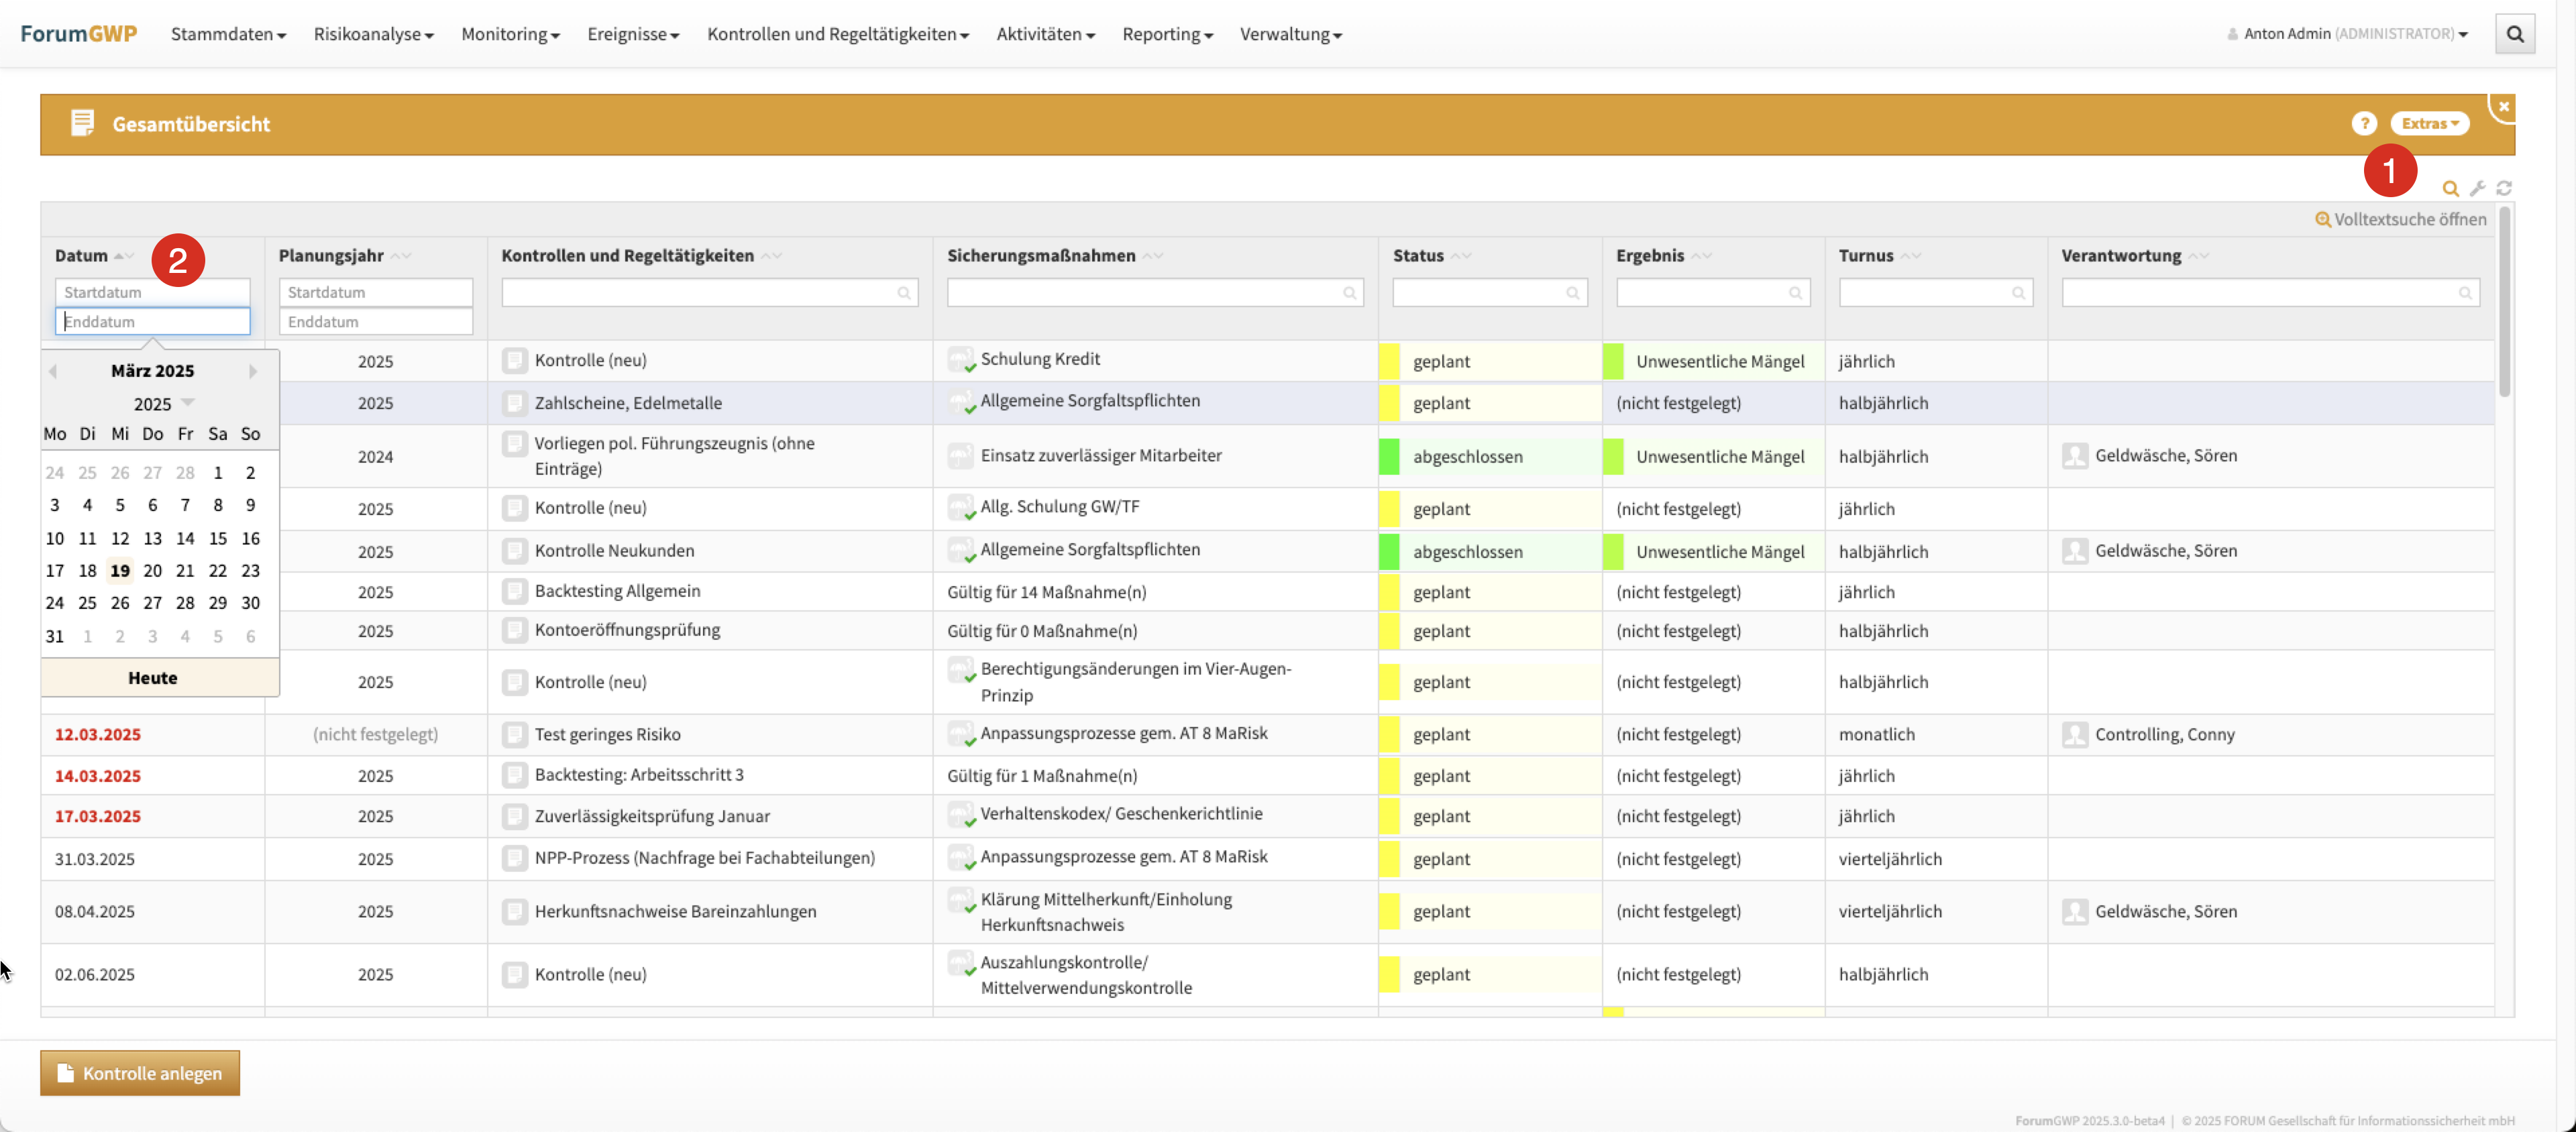The width and height of the screenshot is (2576, 1132).
Task: Open the Reporting menu
Action: tap(1166, 34)
